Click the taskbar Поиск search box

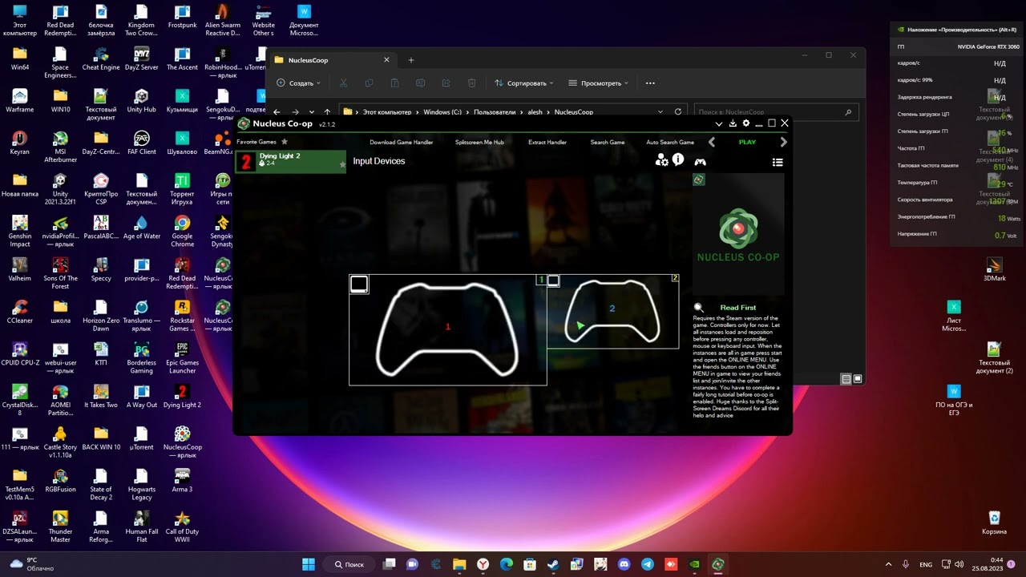[349, 564]
